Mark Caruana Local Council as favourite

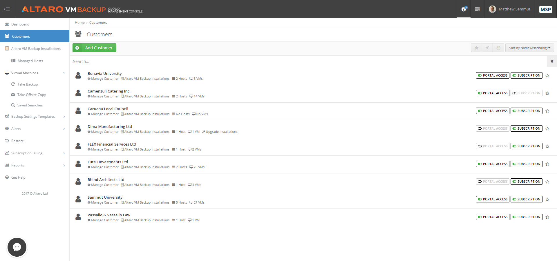pos(547,111)
